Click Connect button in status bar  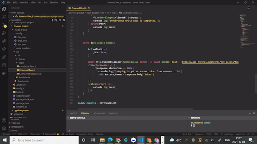pos(35,134)
